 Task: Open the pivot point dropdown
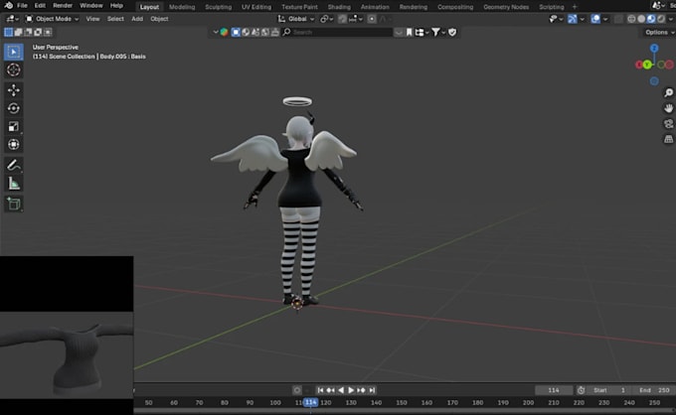tap(327, 19)
